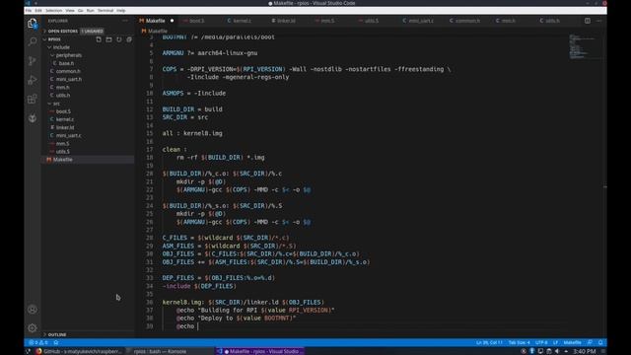This screenshot has height=355, width=631.
Task: Open the Selection menu
Action: coord(53,11)
